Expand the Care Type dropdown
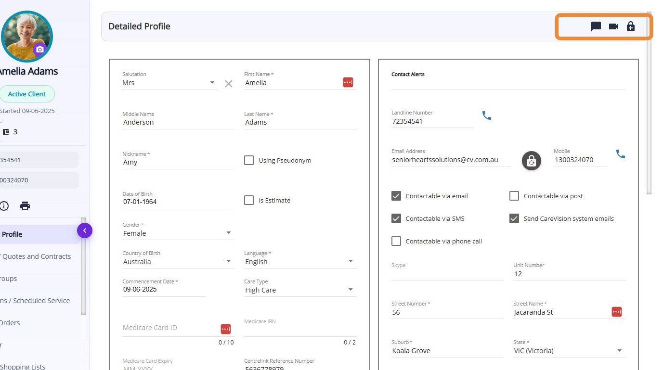The width and height of the screenshot is (663, 370). [x=351, y=290]
